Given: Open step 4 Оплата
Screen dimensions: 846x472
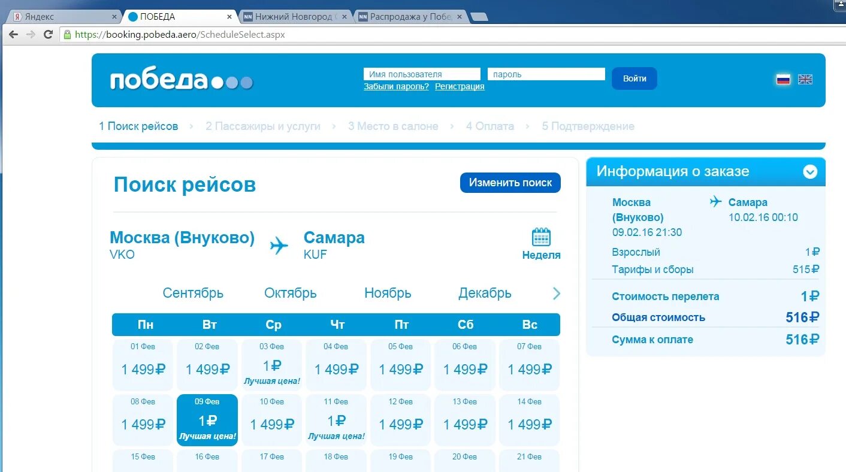Looking at the screenshot, I should 490,126.
